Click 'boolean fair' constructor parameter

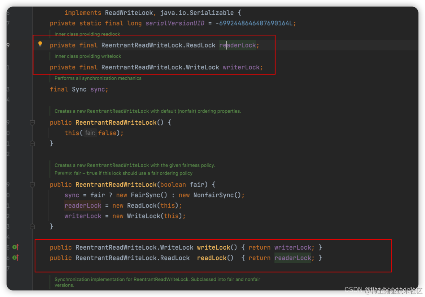coord(182,185)
